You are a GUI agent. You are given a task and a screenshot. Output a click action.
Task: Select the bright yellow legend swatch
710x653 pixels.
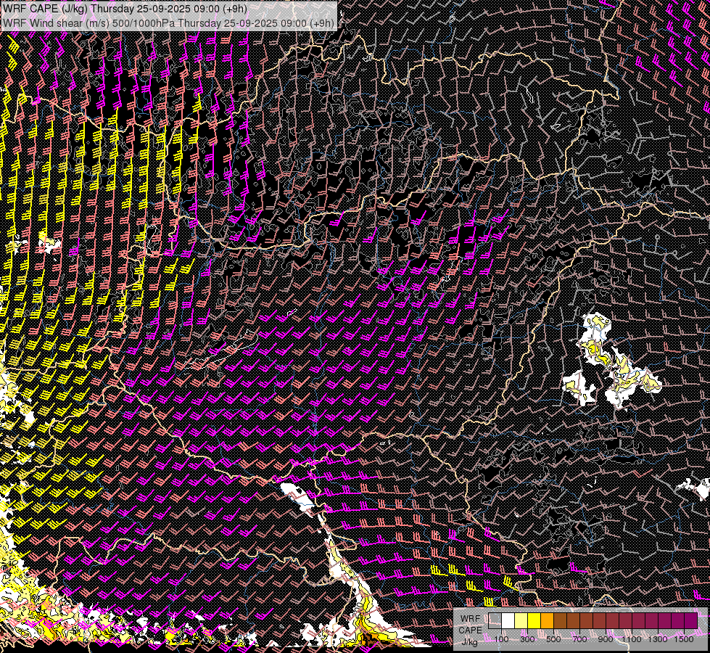click(x=534, y=621)
